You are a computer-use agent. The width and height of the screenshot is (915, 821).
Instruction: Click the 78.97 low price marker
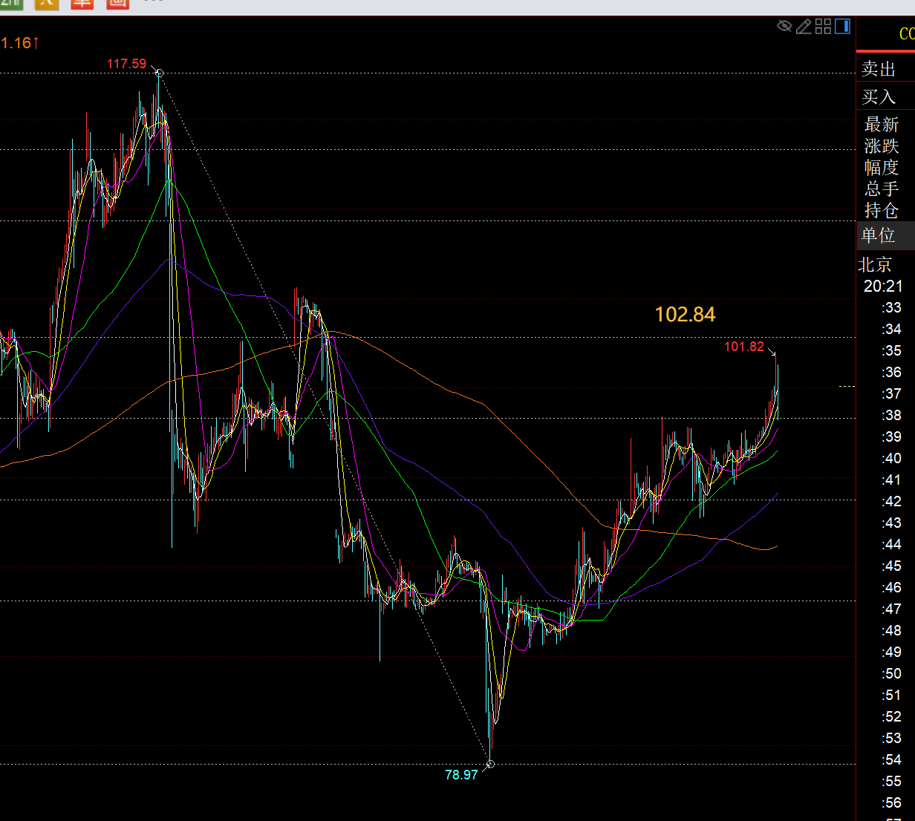(461, 775)
